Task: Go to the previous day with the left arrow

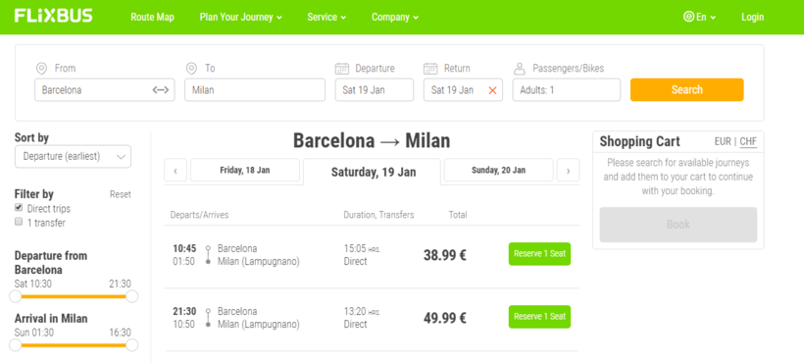Action: [x=176, y=171]
